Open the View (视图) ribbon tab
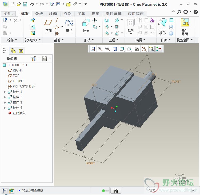 (x=95, y=14)
